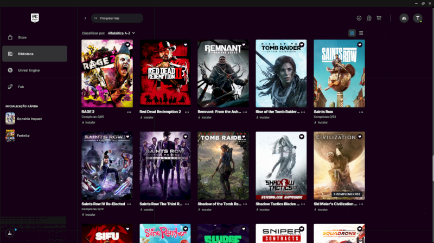The width and height of the screenshot is (434, 243).
Task: Open more options for Shadow Tactics Blades
Action: [303, 204]
